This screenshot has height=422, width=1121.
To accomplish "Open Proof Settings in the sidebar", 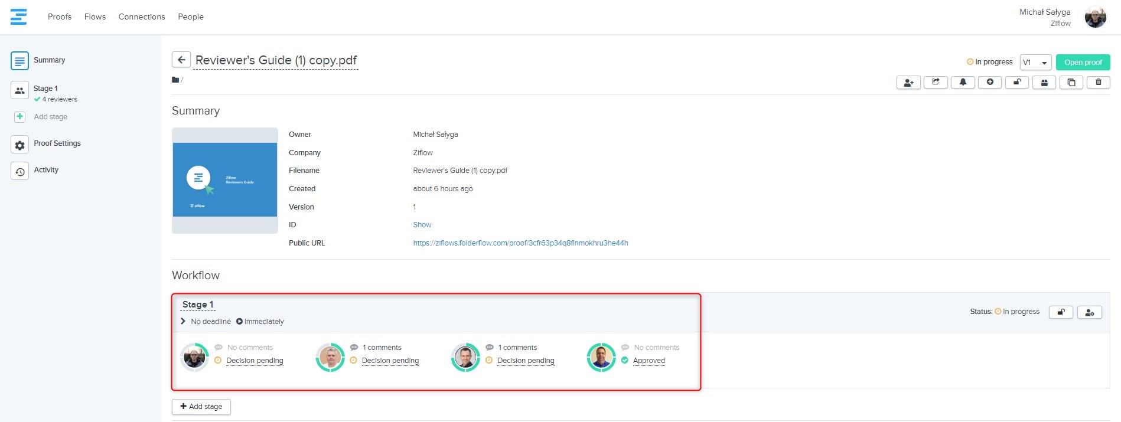I will 57,143.
